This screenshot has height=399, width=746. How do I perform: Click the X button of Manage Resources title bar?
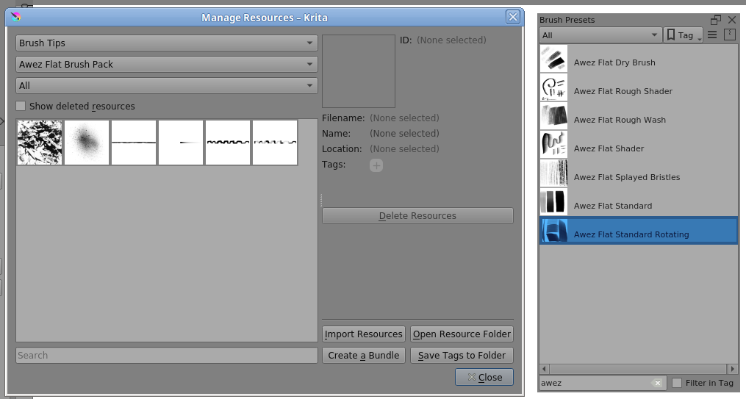(513, 17)
